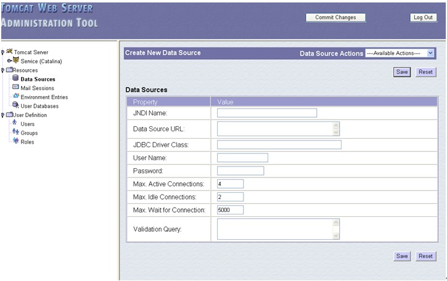Viewport: 447px width, 281px height.
Task: Focus the JDBC Driver Class field
Action: (279, 144)
